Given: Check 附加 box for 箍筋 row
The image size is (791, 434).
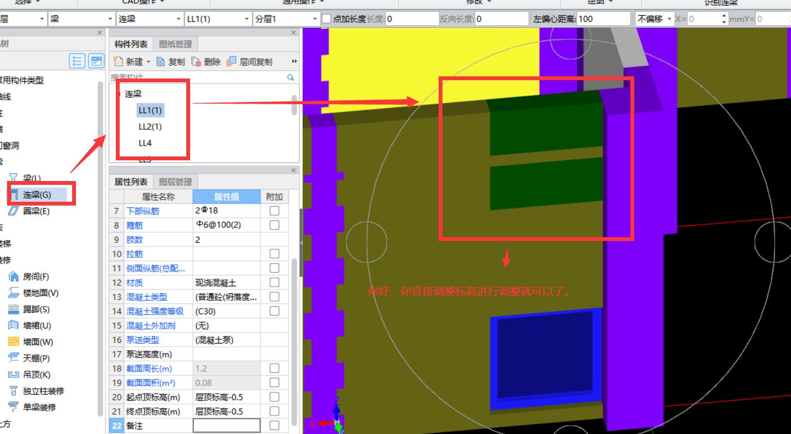Looking at the screenshot, I should (274, 225).
